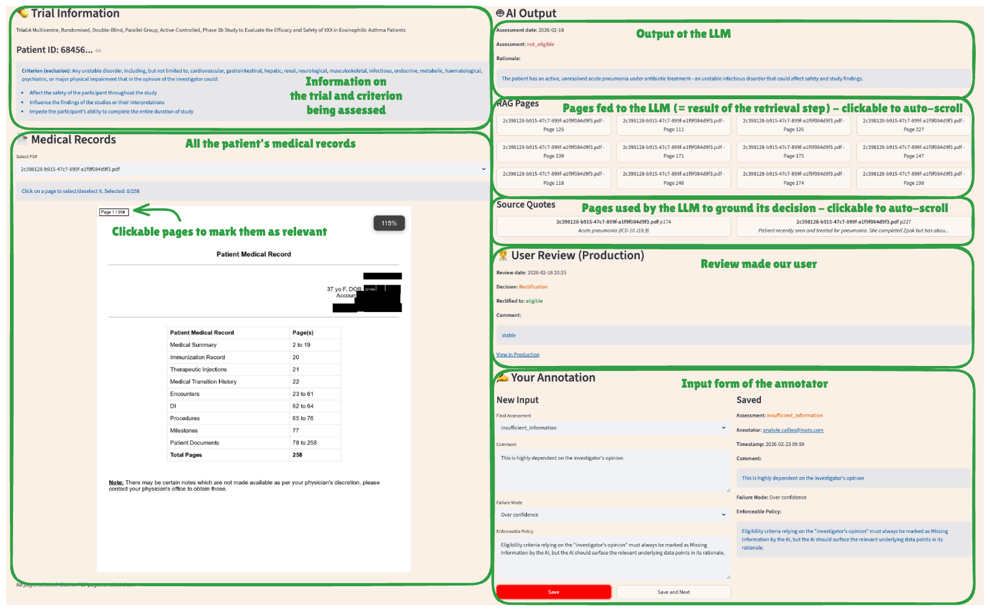This screenshot has width=990, height=611.
Task: Click the link icon beside Patient ID
Action: tap(98, 50)
